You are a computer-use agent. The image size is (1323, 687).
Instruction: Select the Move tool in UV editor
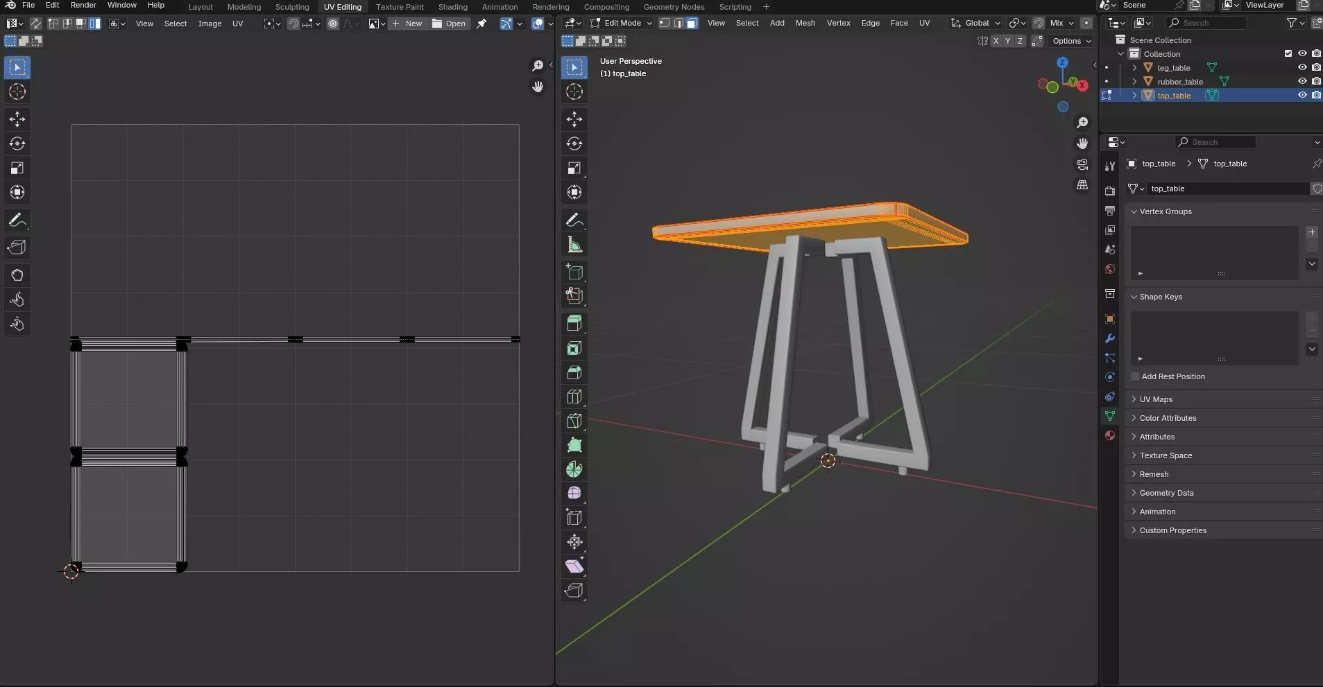tap(17, 119)
